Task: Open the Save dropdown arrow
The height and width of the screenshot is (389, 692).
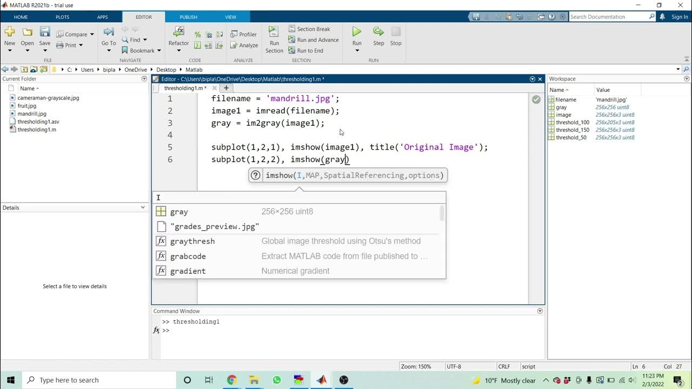Action: (45, 51)
